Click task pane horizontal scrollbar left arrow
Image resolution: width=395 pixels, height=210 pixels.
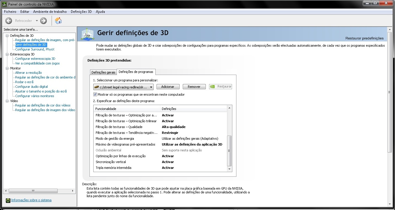point(6,191)
